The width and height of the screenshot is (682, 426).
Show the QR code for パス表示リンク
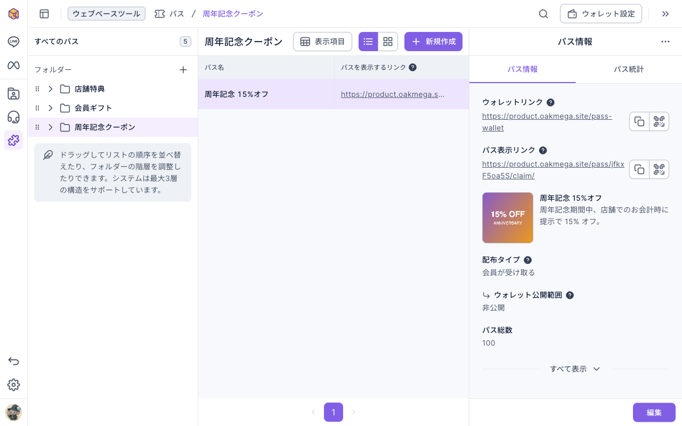(x=659, y=169)
